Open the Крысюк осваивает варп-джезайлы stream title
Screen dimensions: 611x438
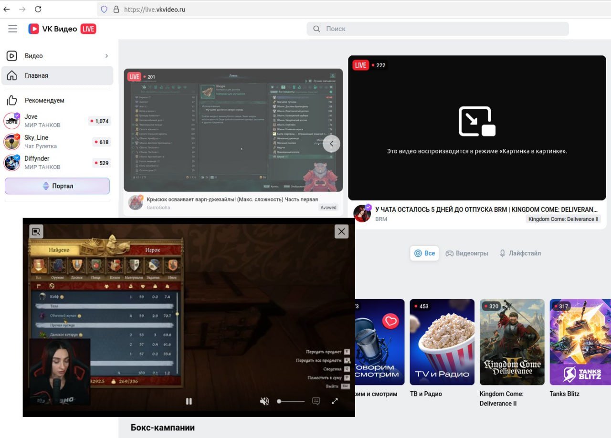pos(232,199)
